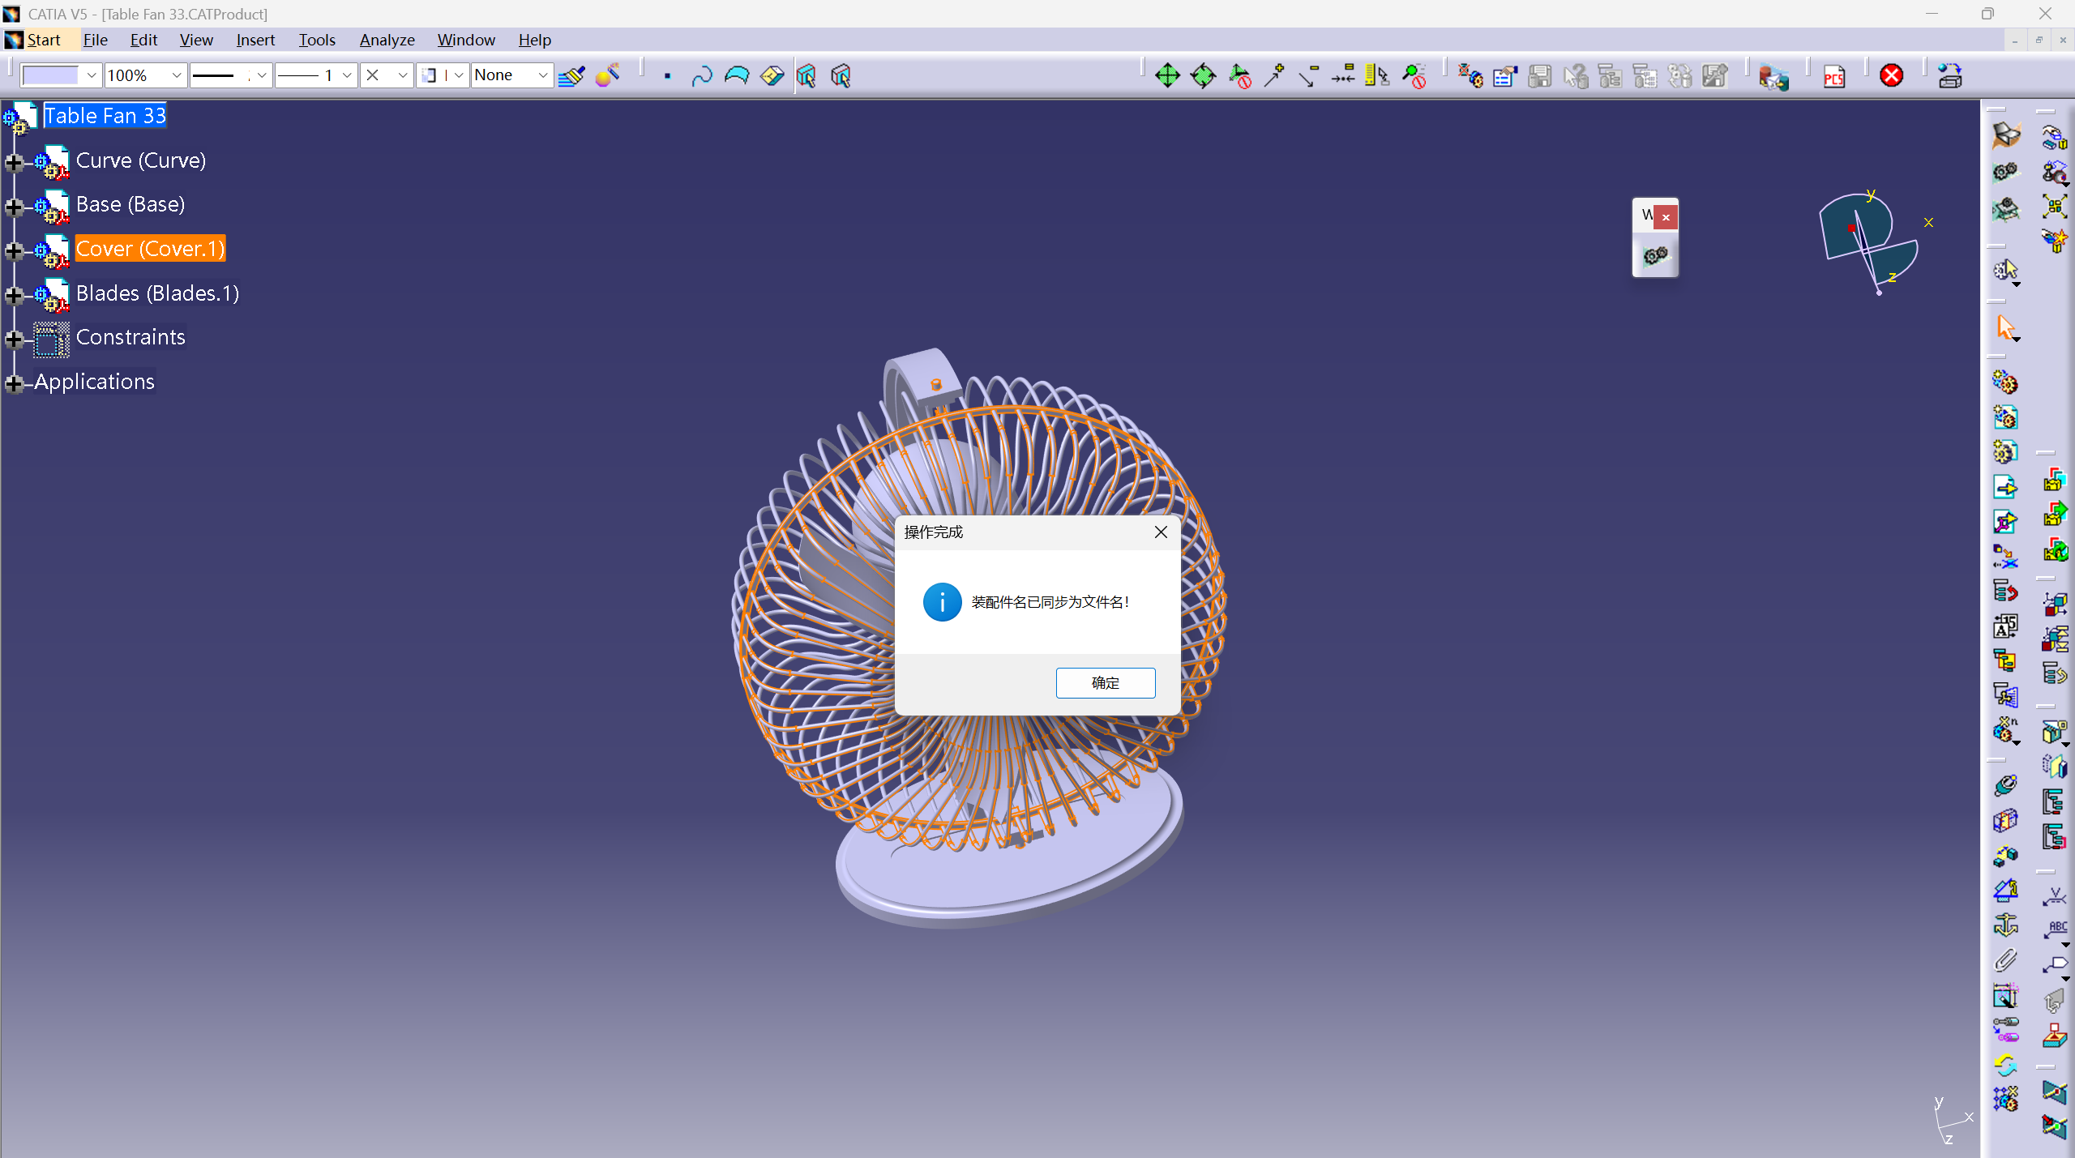Click the add arrow with plus icon
Image resolution: width=2075 pixels, height=1158 pixels.
point(1275,75)
